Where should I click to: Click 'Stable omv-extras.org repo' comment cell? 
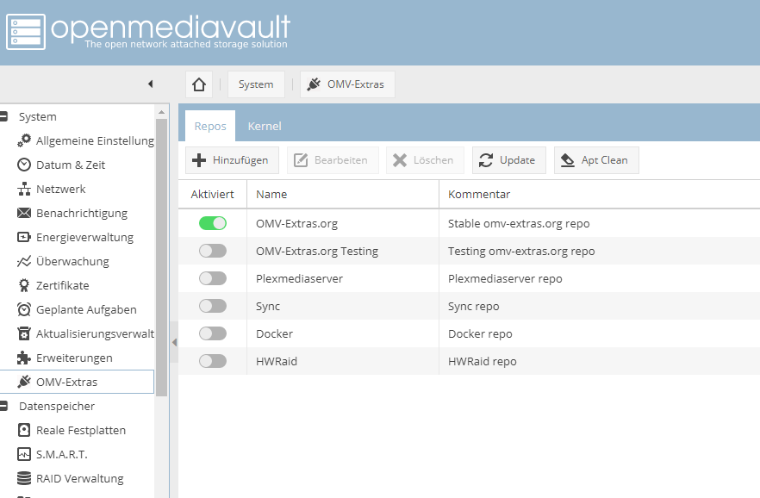[x=600, y=223]
